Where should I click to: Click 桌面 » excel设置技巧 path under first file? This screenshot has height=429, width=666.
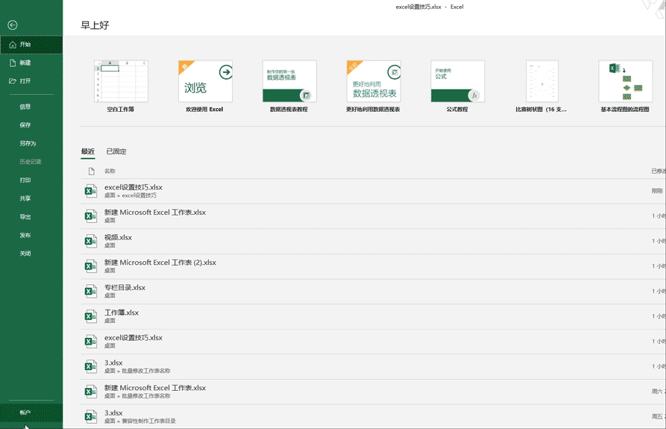(x=131, y=195)
